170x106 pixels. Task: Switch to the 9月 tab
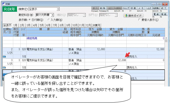click(x=68, y=25)
